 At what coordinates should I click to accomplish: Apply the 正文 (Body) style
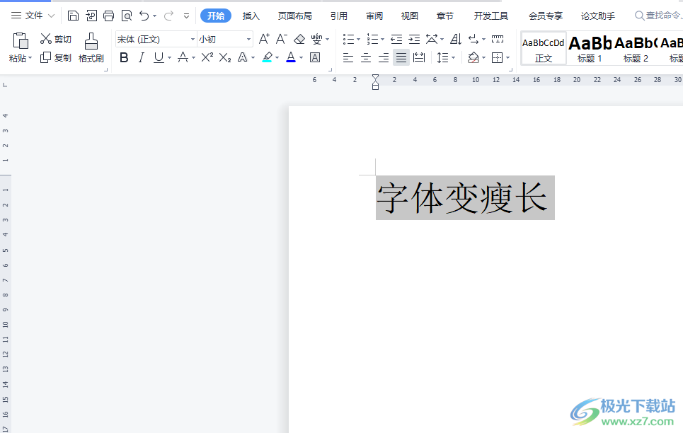pos(544,48)
